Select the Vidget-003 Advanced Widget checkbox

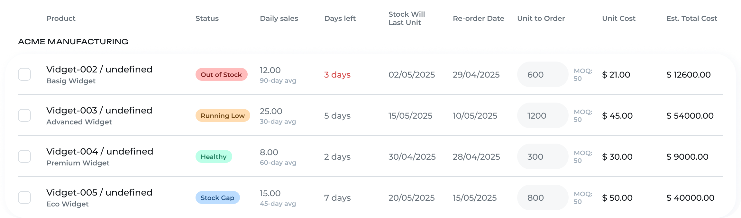24,115
